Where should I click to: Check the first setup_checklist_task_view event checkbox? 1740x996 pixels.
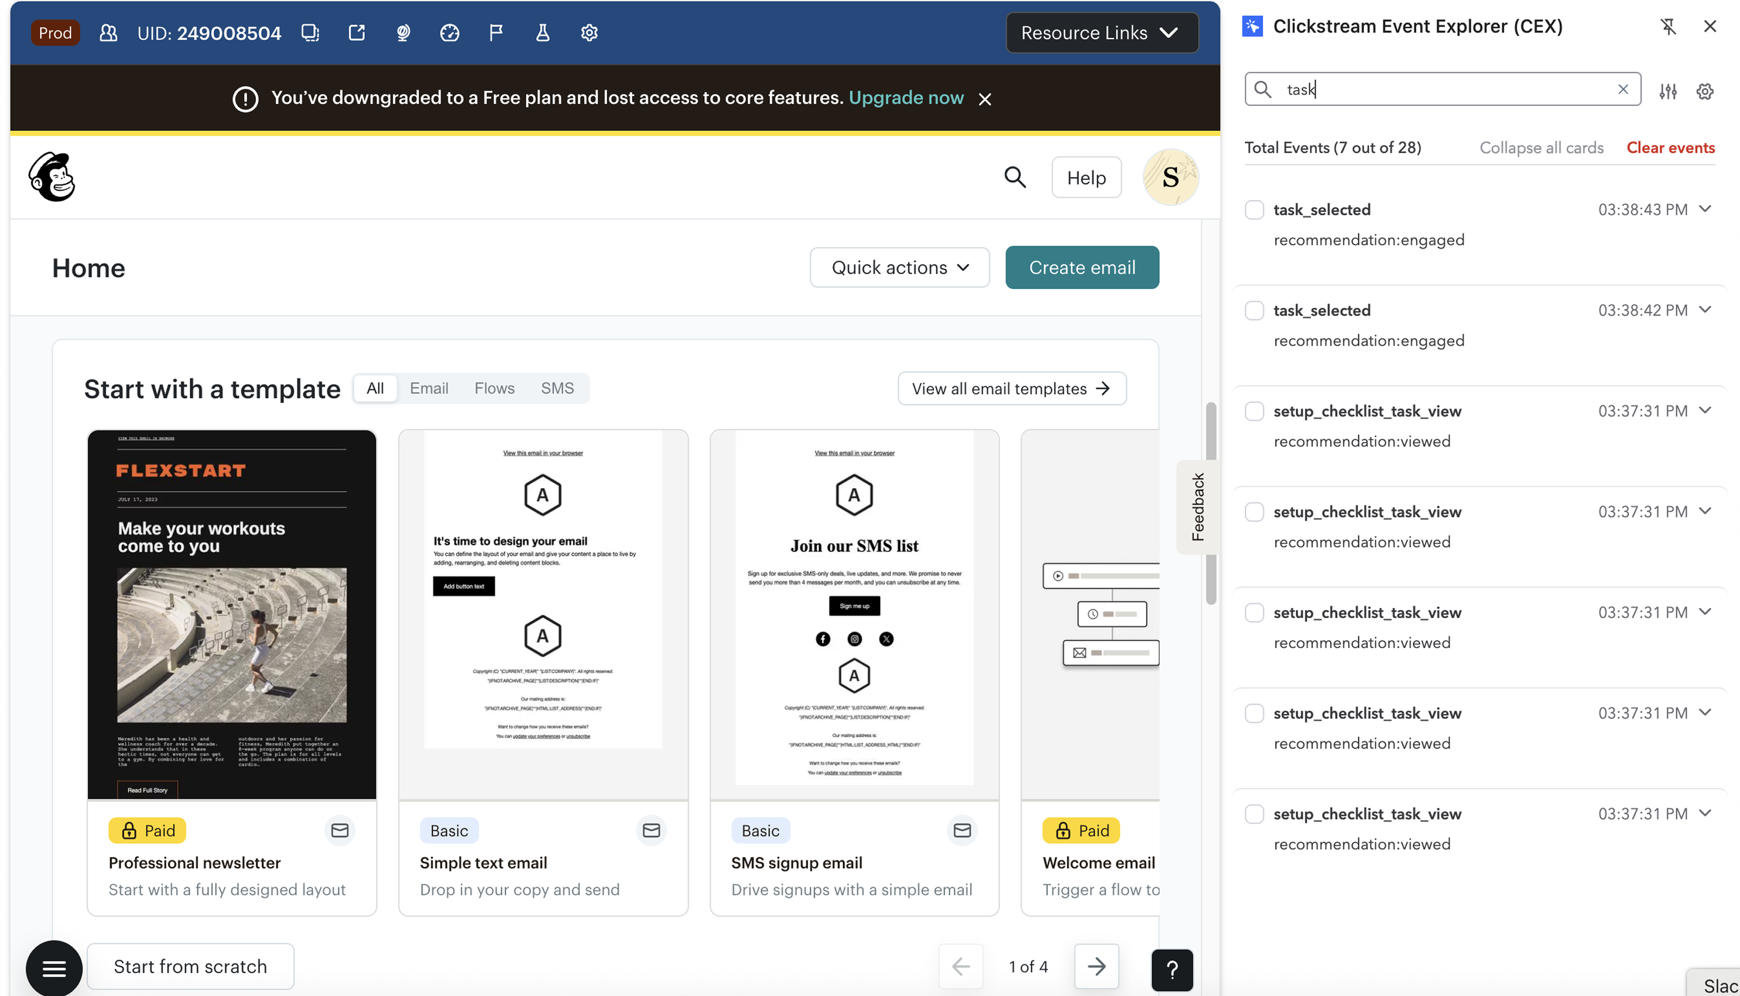click(x=1254, y=411)
